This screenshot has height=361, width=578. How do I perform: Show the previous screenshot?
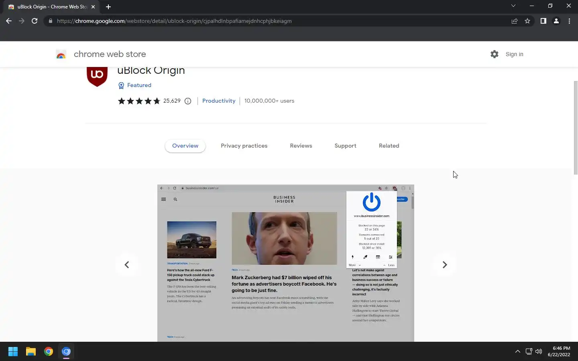point(127,265)
